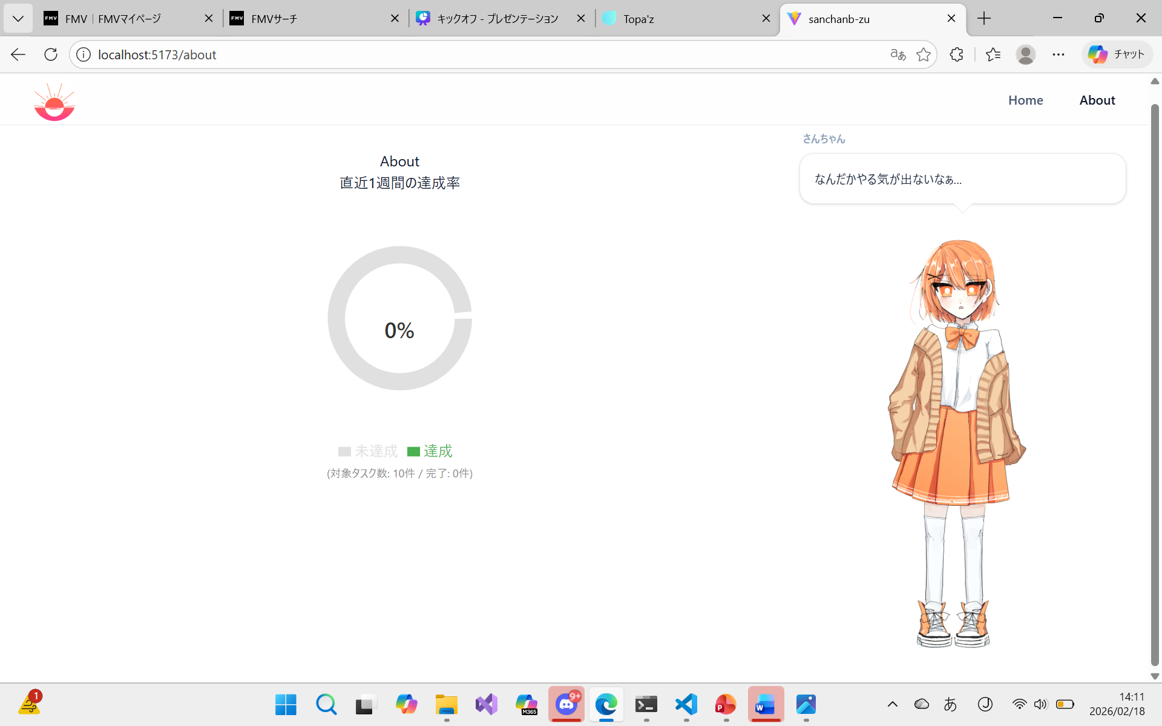Click the red sun logo icon
Screen dimensions: 1162x726
pyautogui.click(x=54, y=102)
